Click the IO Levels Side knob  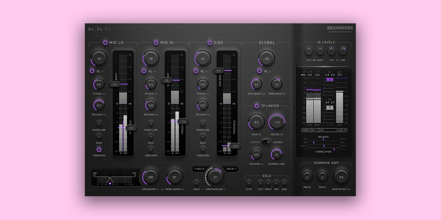(343, 51)
